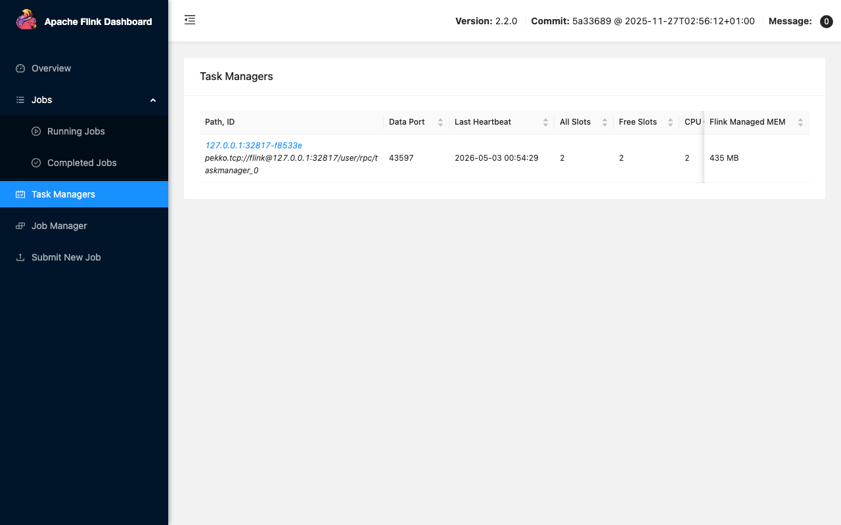Sort table by Data Port arrows

pos(440,122)
